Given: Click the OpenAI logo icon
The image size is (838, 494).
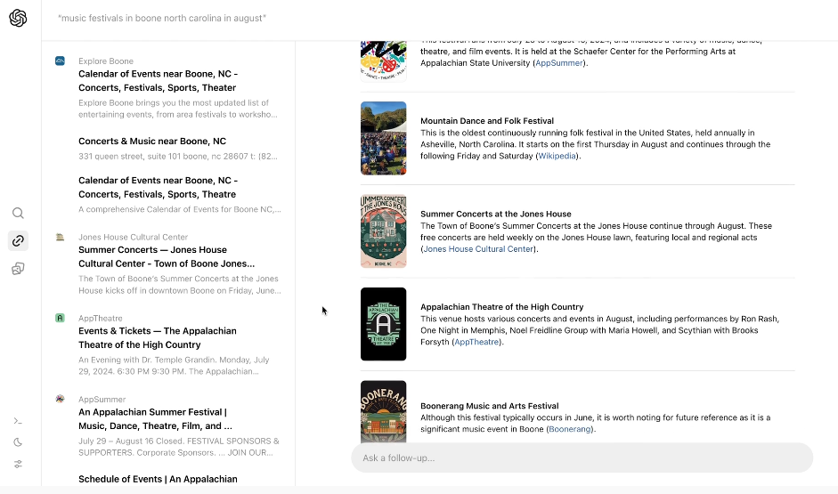Looking at the screenshot, I should coord(18,18).
